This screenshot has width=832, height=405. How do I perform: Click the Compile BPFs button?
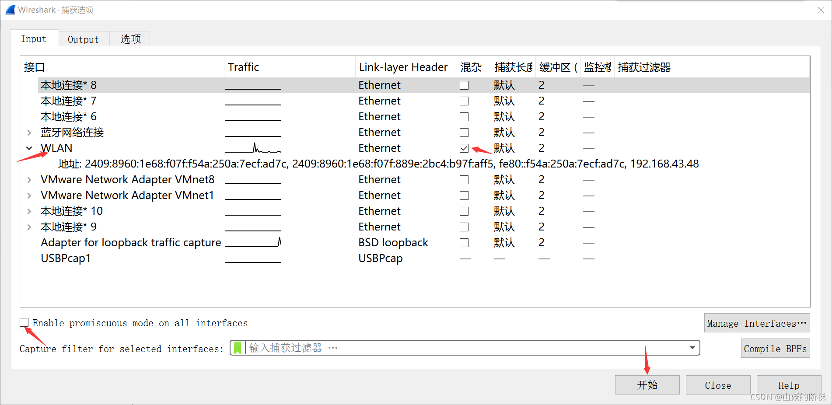pos(776,349)
